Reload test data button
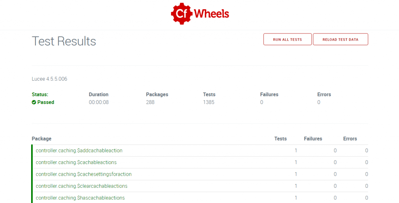 click(x=341, y=39)
